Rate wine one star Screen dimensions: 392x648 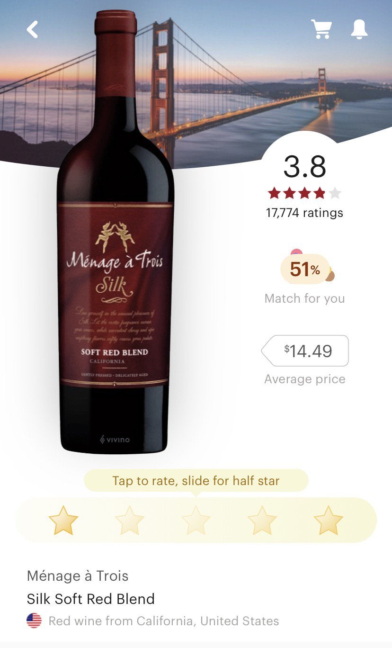pyautogui.click(x=63, y=520)
